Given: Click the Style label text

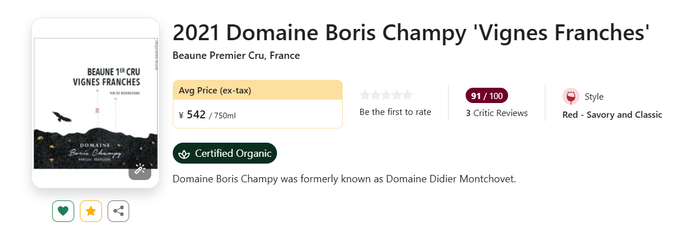Looking at the screenshot, I should pos(594,97).
